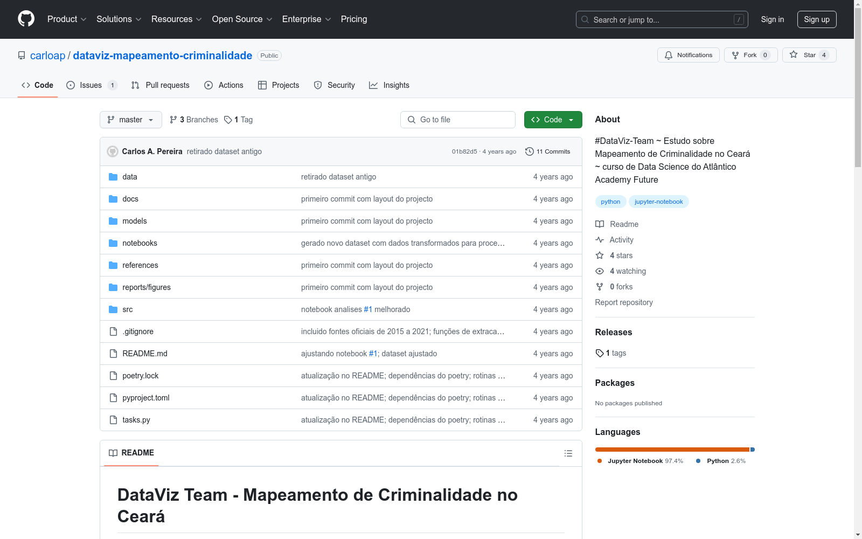Open the green Code dropdown
This screenshot has height=539, width=862.
point(553,120)
